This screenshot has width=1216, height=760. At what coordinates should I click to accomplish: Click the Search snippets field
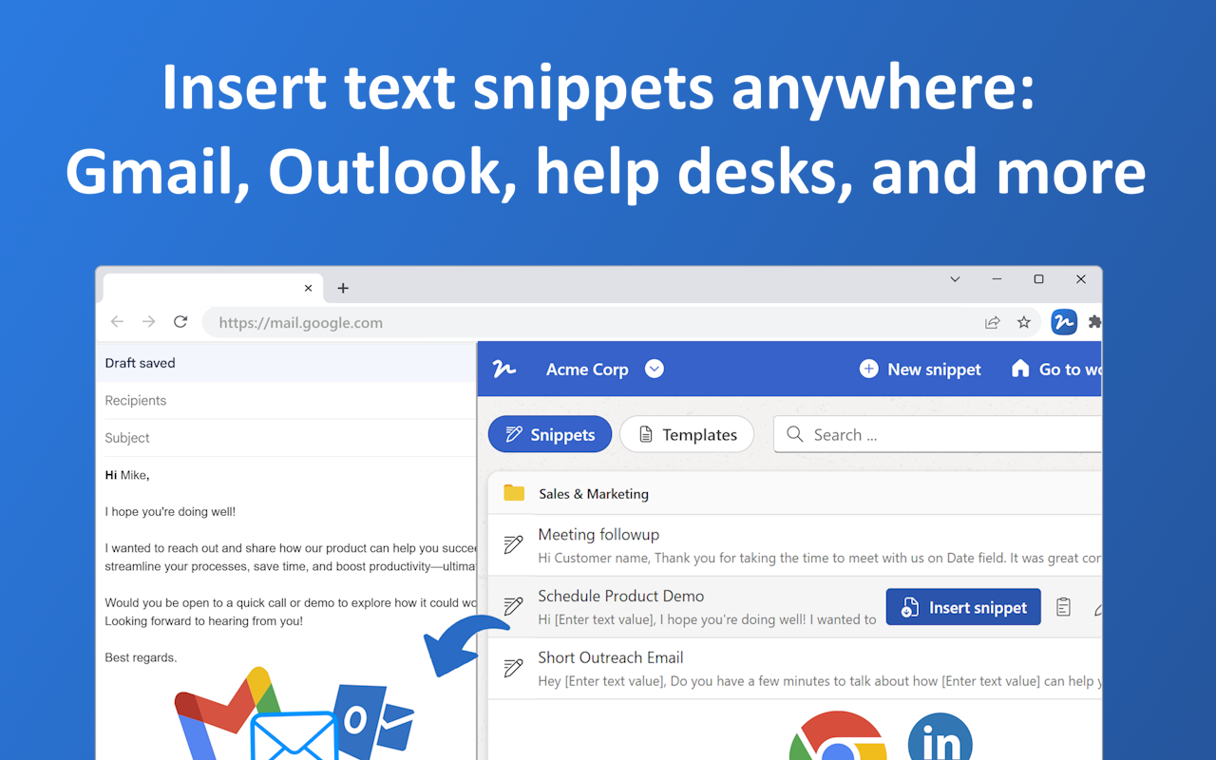coord(939,434)
